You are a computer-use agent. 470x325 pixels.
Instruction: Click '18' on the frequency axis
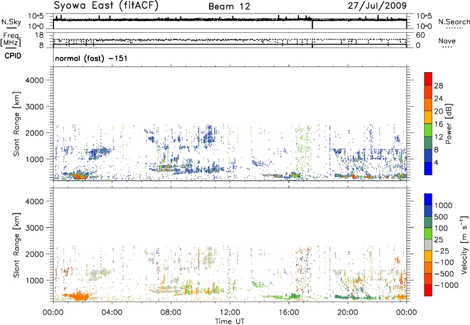click(x=39, y=35)
